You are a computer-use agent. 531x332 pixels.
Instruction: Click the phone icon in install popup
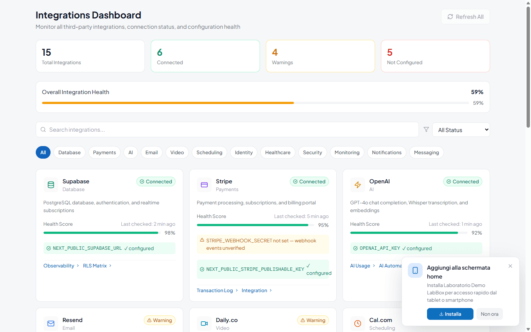pos(415,270)
